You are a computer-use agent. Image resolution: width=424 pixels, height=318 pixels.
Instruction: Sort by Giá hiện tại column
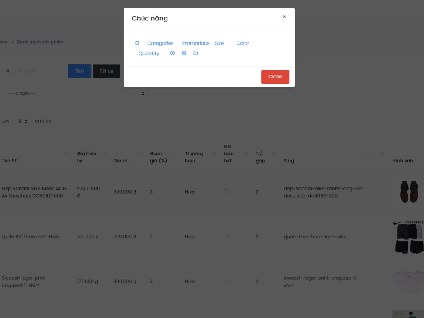point(103,153)
